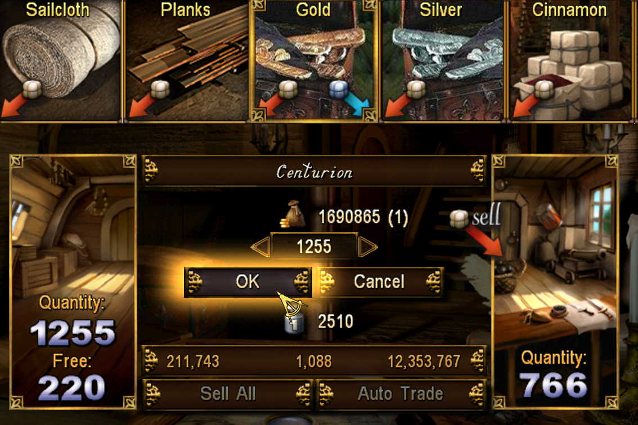Click the weight icon beside 2510

(294, 323)
